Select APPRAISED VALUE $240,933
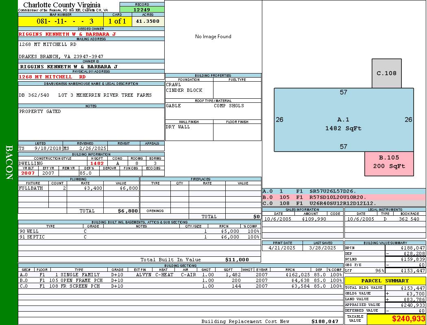The image size is (427, 325). click(413, 305)
